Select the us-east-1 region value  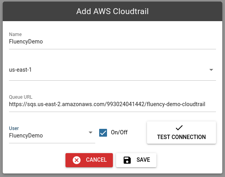coord(20,70)
